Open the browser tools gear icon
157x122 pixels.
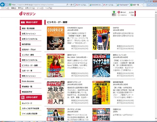155,5
